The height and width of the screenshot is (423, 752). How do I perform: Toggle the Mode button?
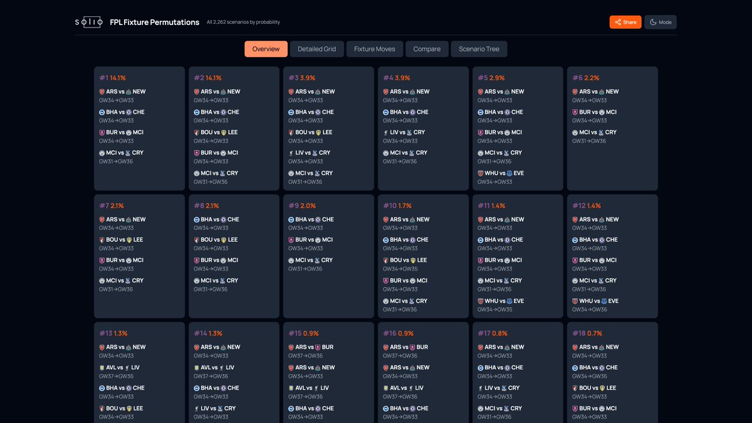[x=661, y=22]
